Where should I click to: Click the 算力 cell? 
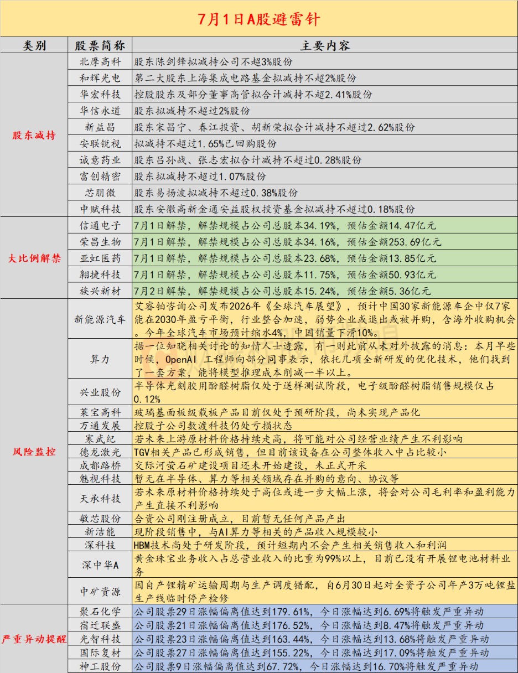pos(100,359)
